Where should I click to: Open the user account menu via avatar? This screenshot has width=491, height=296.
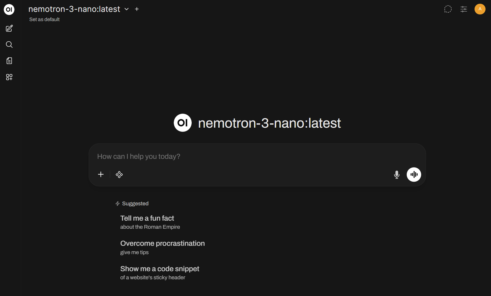click(479, 9)
